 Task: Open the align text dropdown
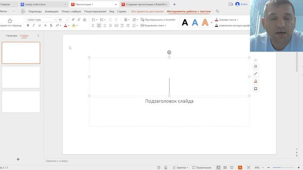[x=153, y=25]
